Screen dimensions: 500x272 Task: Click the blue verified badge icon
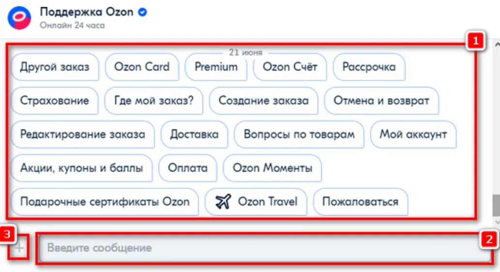(142, 12)
